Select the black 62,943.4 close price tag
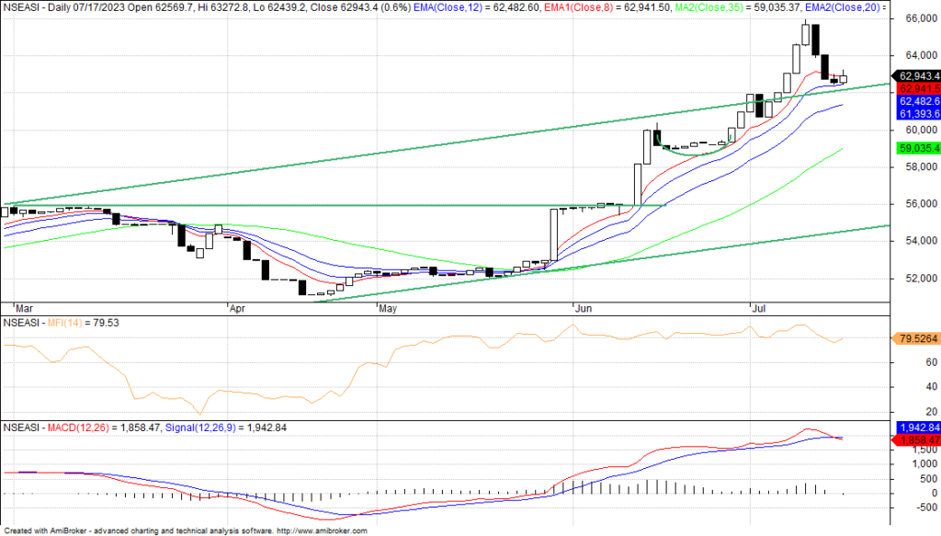This screenshot has width=941, height=536. pyautogui.click(x=918, y=76)
